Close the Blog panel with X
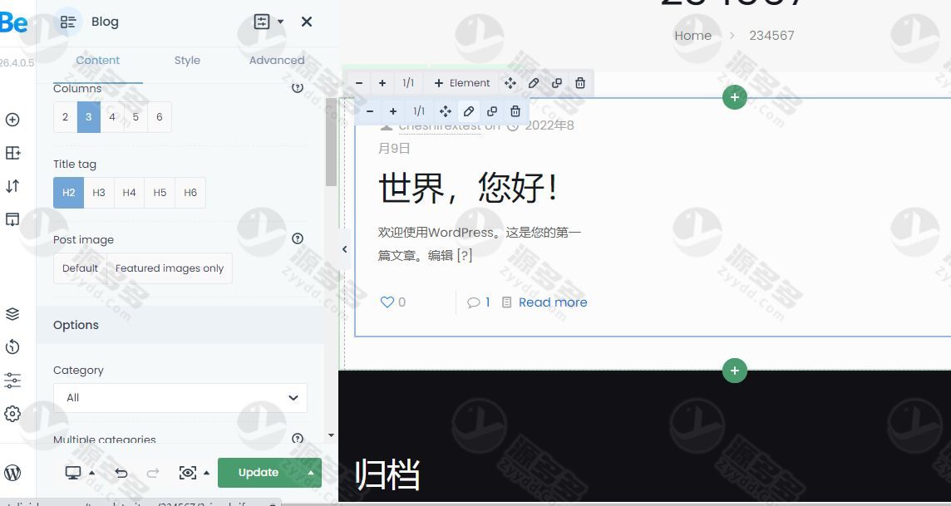Image resolution: width=951 pixels, height=506 pixels. (306, 22)
